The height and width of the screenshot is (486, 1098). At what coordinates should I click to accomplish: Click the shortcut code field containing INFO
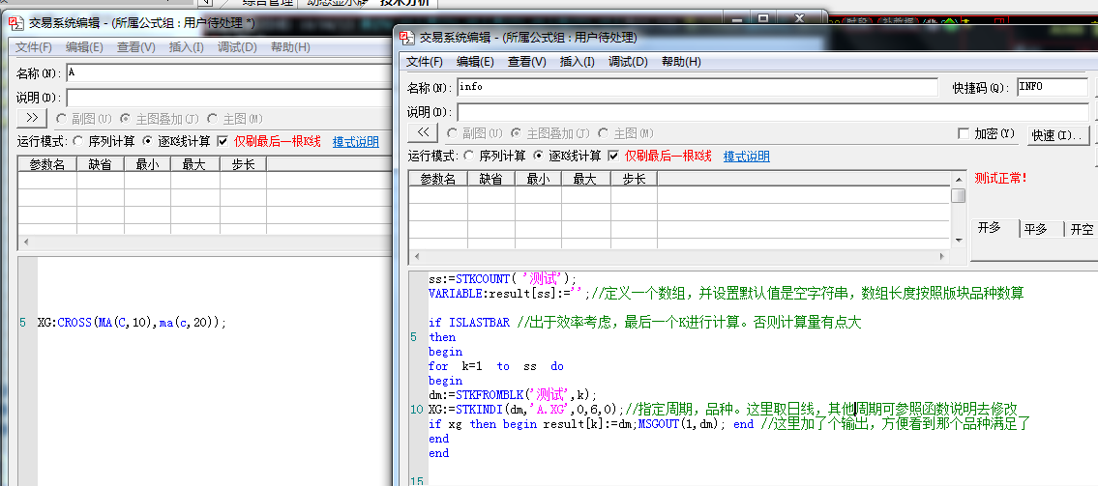click(1052, 87)
